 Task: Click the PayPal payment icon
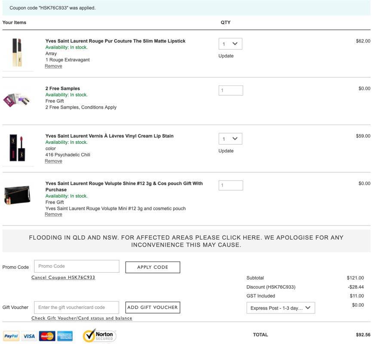[11, 336]
